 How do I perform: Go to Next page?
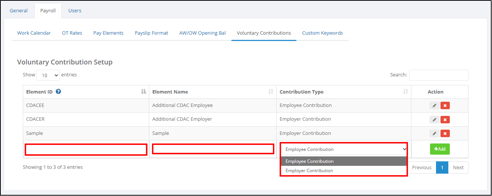458,168
